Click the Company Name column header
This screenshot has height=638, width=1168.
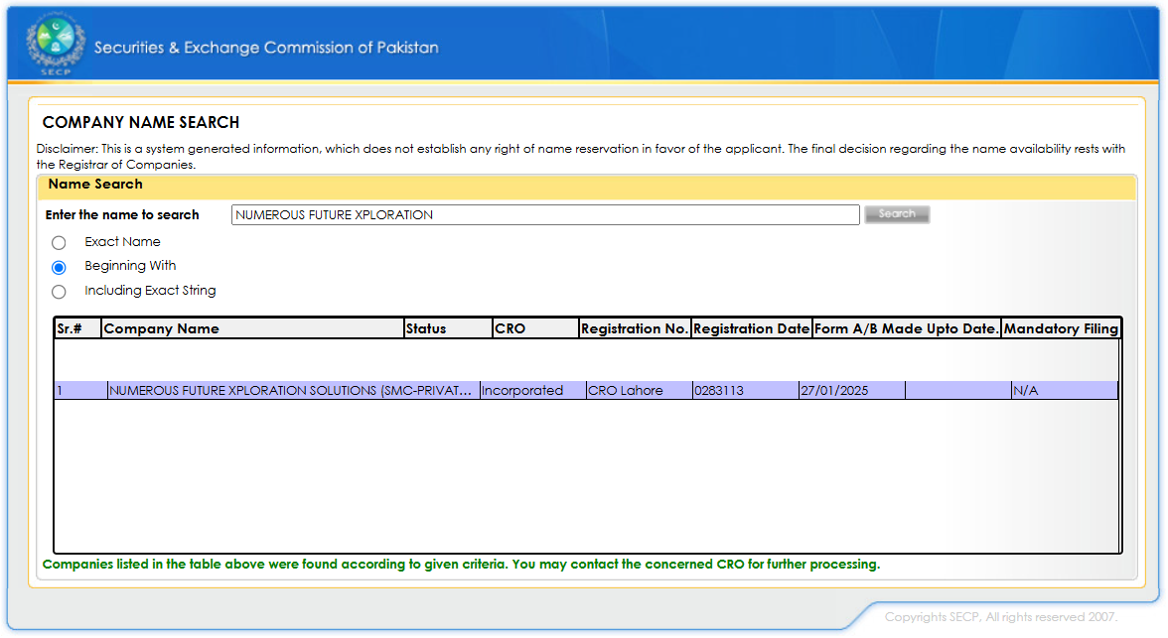point(252,328)
